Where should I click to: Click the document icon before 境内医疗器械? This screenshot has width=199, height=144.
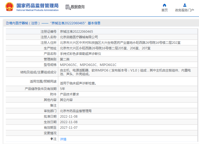coord(7,23)
